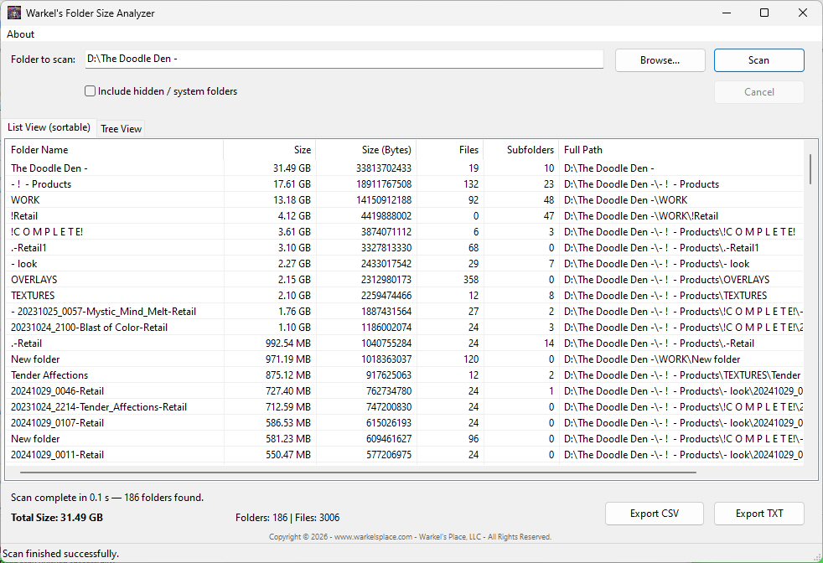Select the 'Tender Affections' folder row

click(404, 375)
